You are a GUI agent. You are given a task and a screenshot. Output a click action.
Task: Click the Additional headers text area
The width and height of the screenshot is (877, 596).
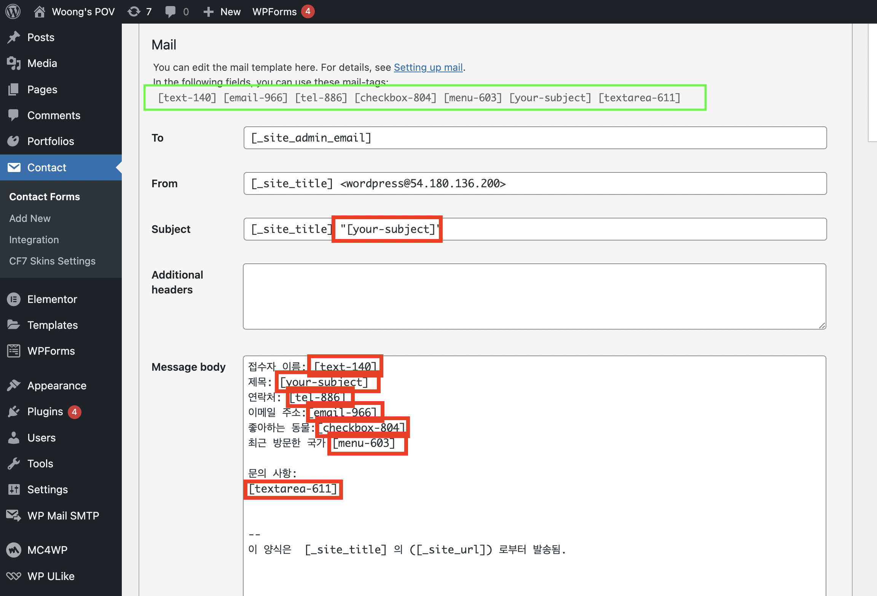pyautogui.click(x=534, y=296)
